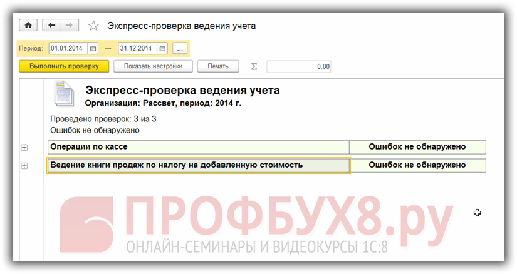Click the forward navigation arrow
Viewport: 517px width, 274px height.
point(69,26)
